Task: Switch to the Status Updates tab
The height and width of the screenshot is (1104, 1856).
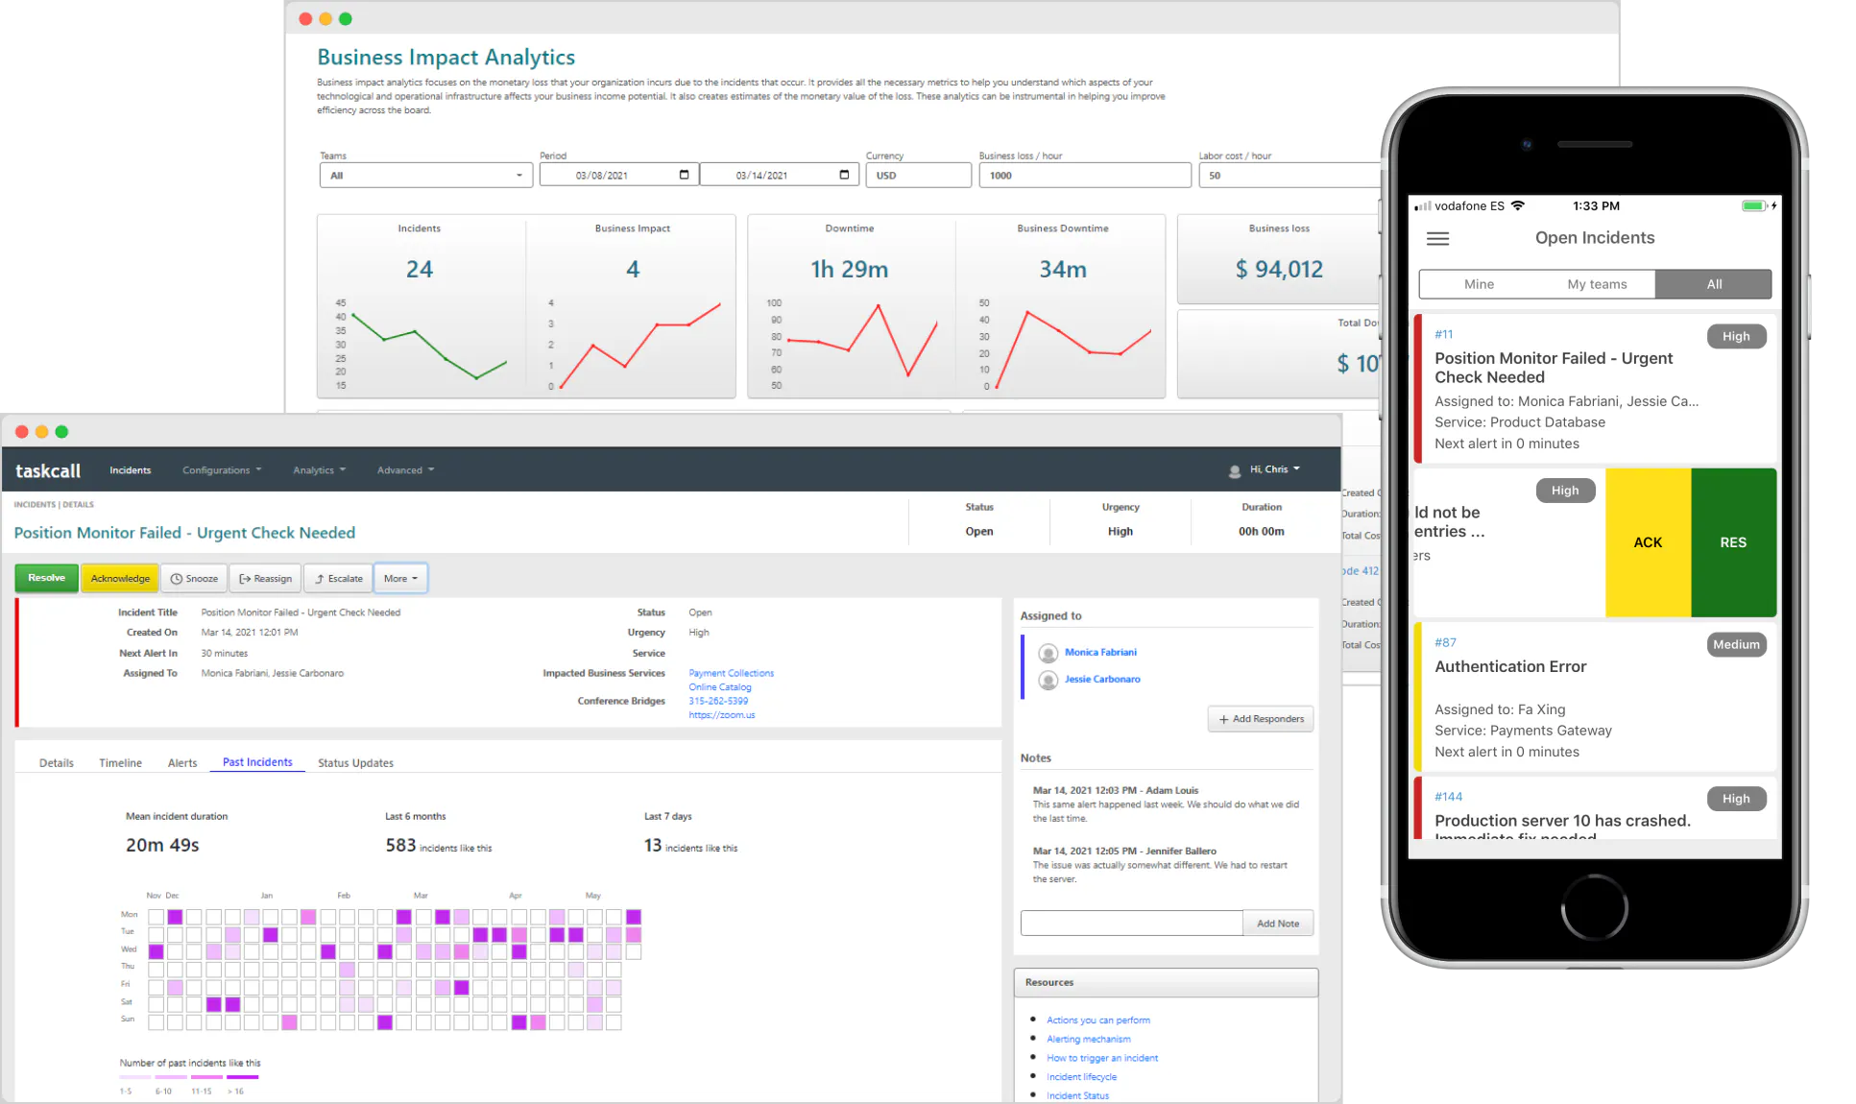Action: point(355,763)
